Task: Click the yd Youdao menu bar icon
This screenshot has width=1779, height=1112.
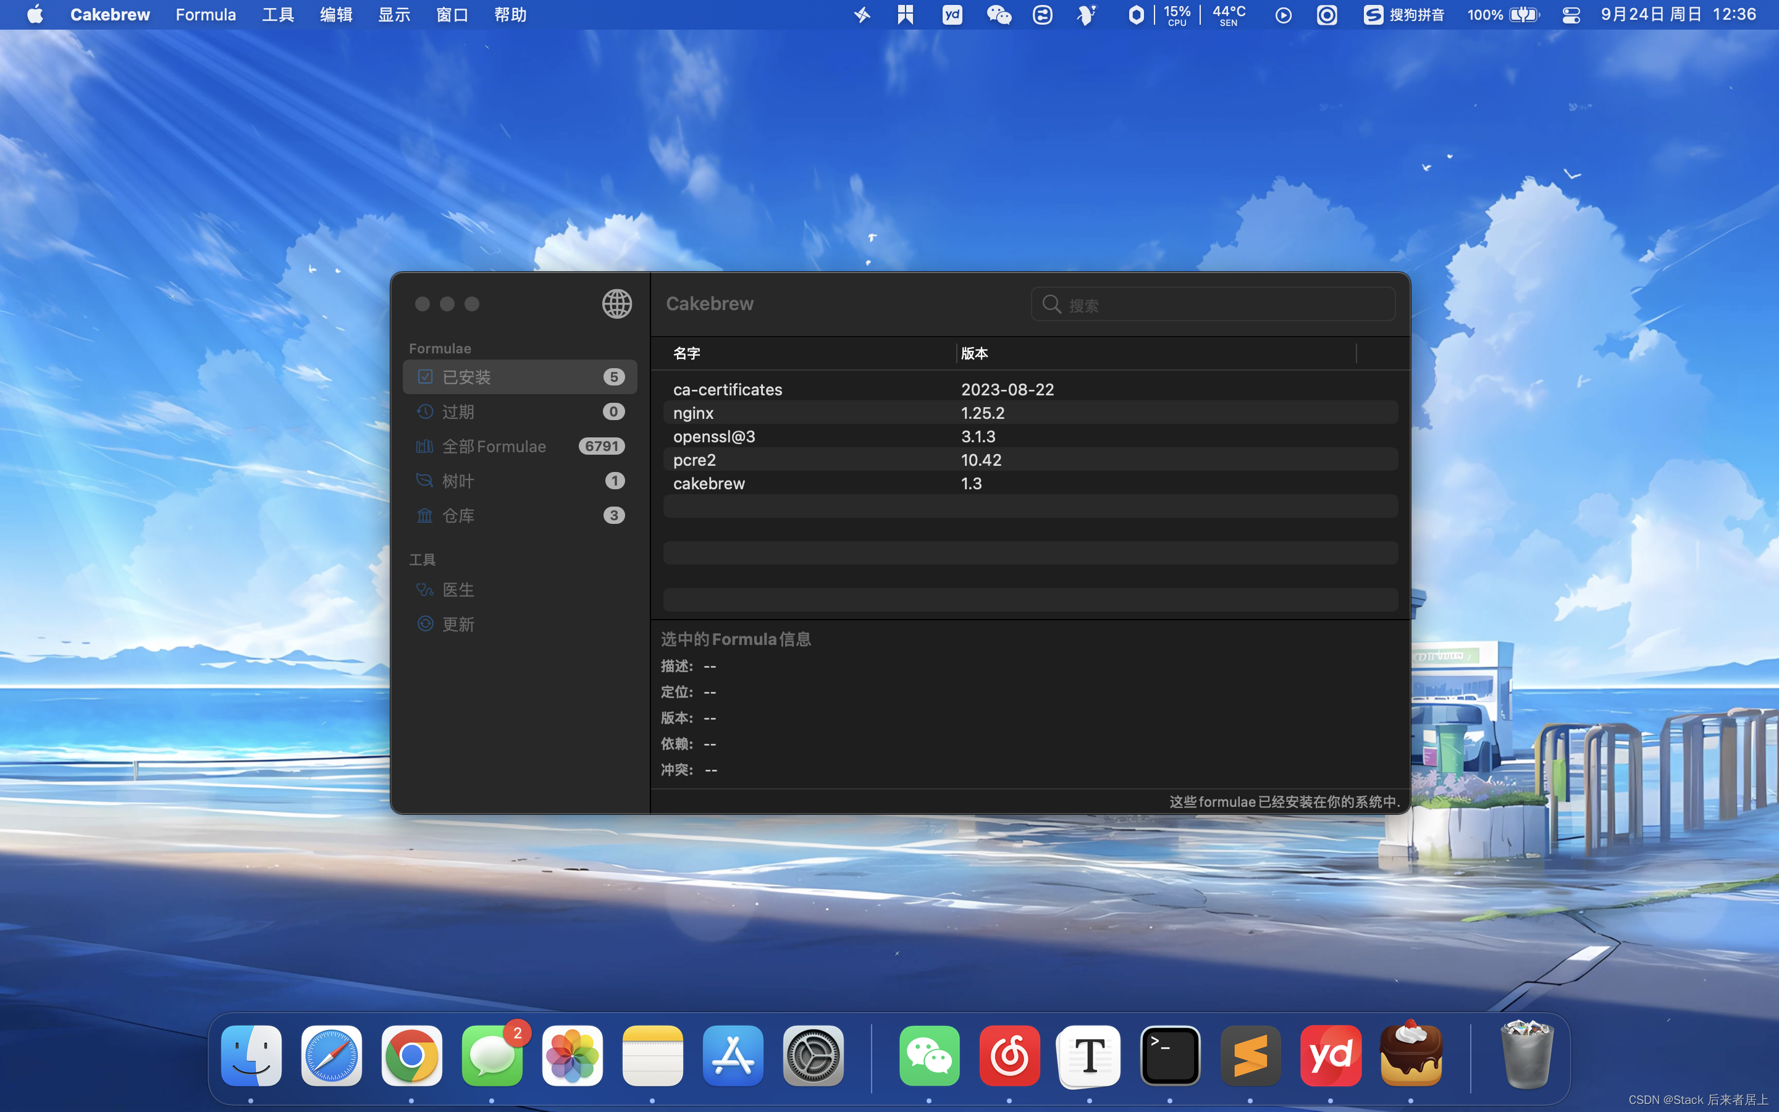Action: coord(952,15)
